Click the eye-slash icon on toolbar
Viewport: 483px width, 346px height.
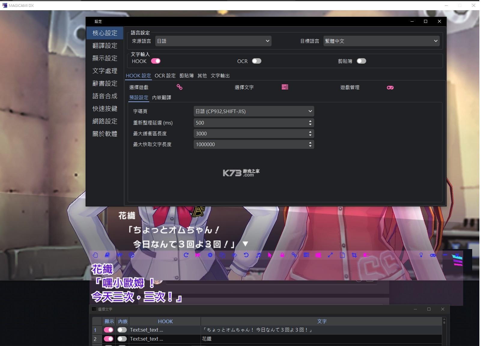pyautogui.click(x=234, y=255)
